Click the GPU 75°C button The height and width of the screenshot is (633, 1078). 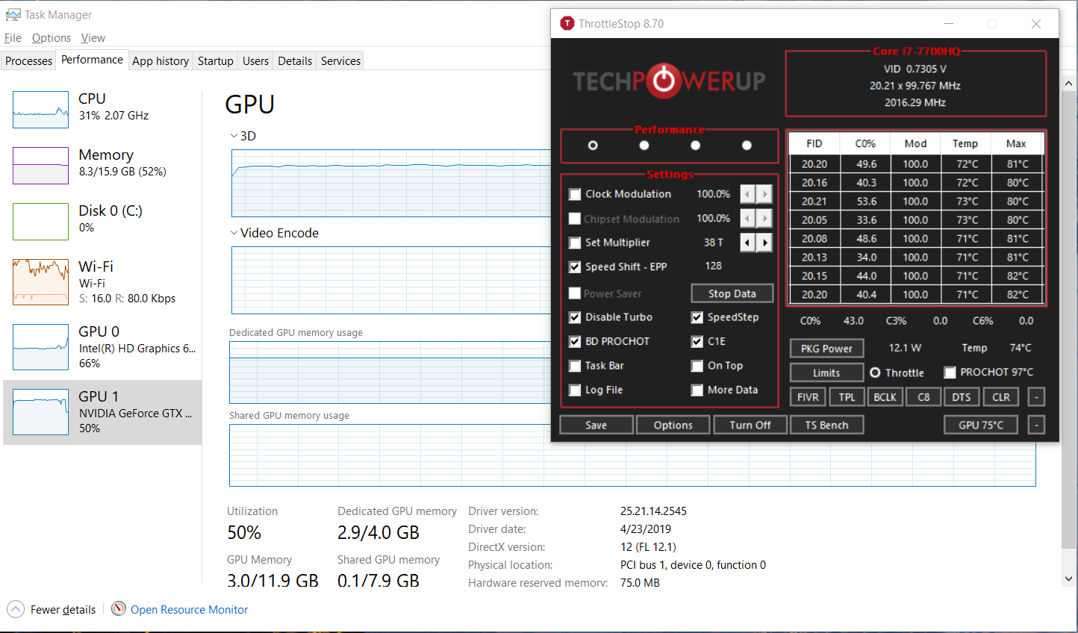coord(982,425)
